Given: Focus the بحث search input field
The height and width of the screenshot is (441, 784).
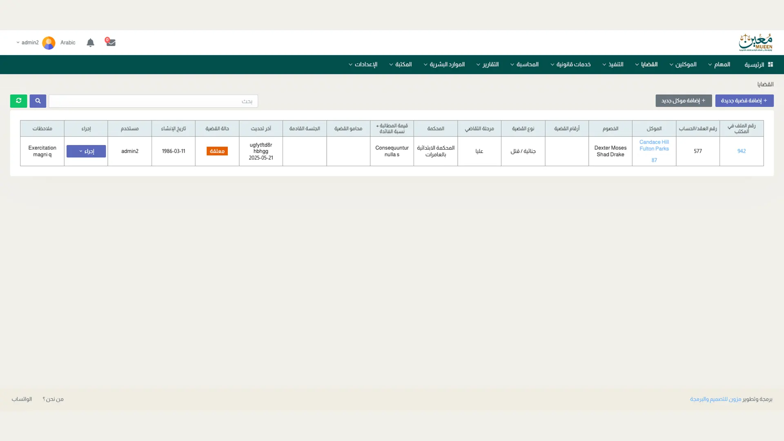Looking at the screenshot, I should [153, 101].
